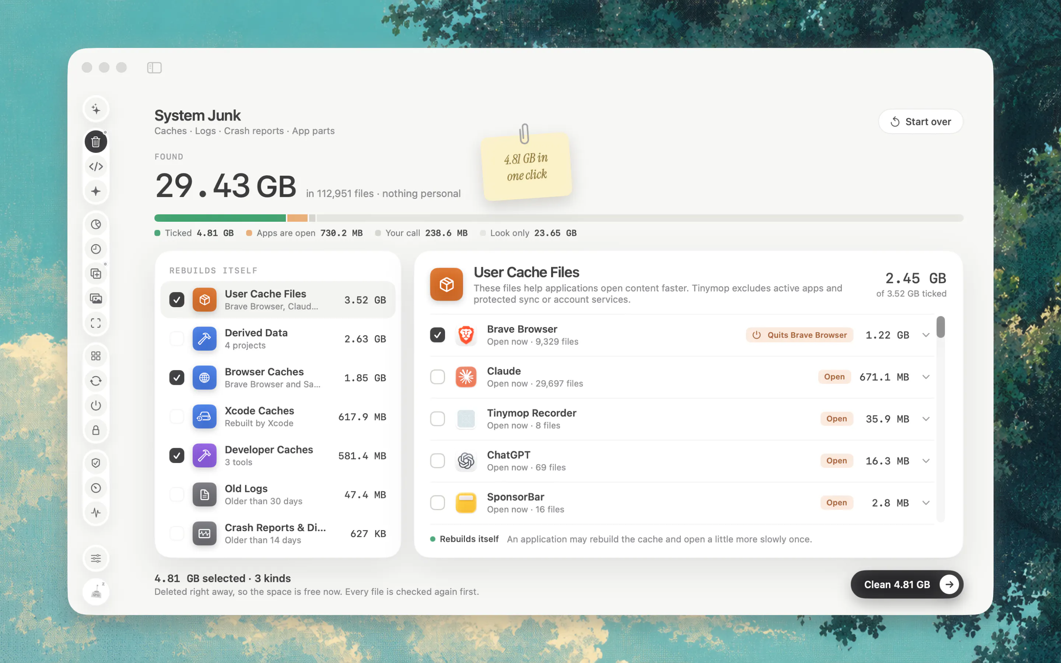
Task: Tick the Crash Reports checkbox
Action: pos(177,534)
